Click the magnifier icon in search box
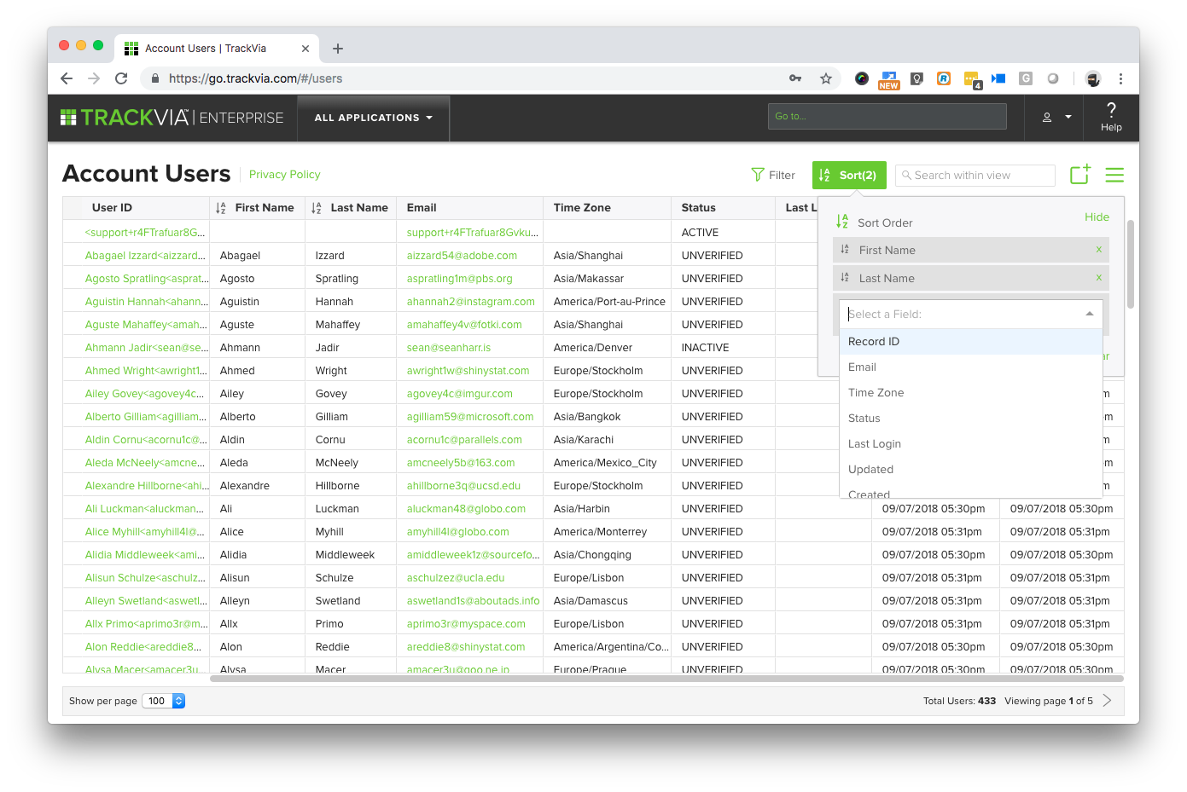The image size is (1187, 792). (907, 176)
